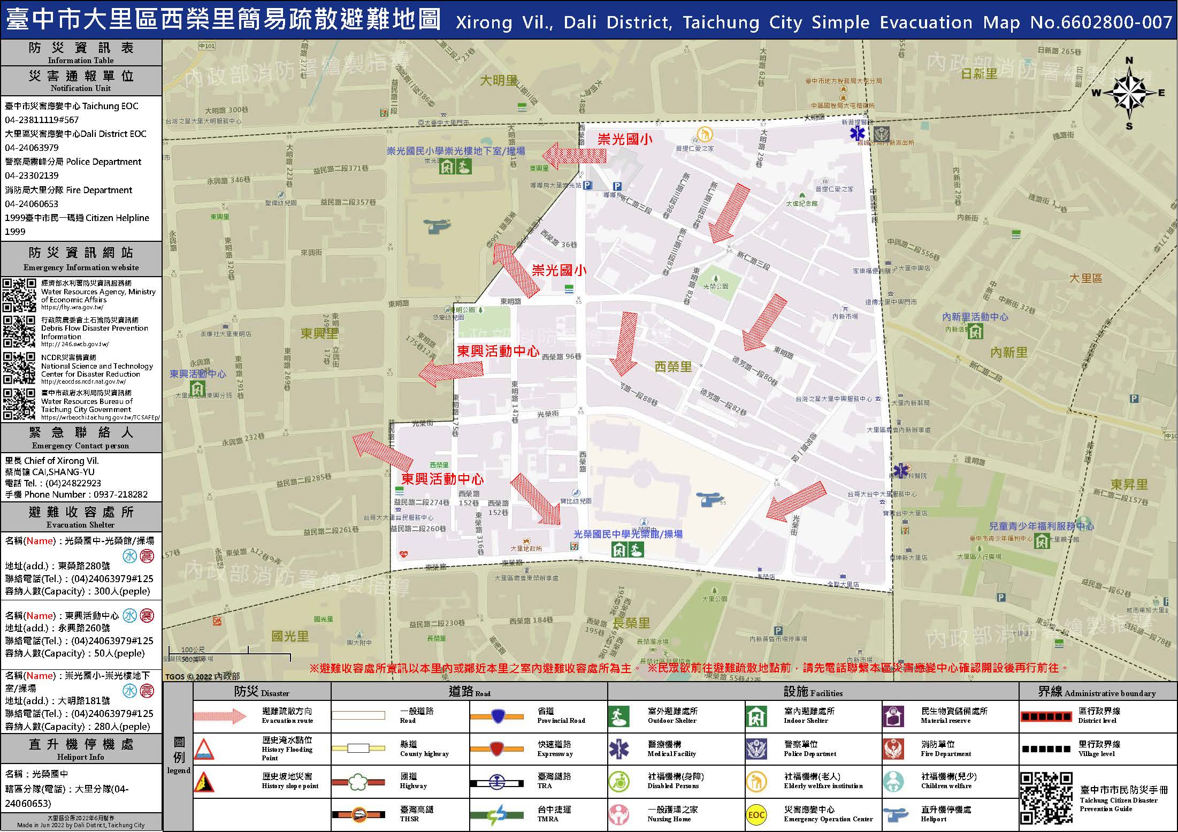The height and width of the screenshot is (832, 1178).
Task: Click the 西榮里 village label on the map
Action: tap(673, 367)
